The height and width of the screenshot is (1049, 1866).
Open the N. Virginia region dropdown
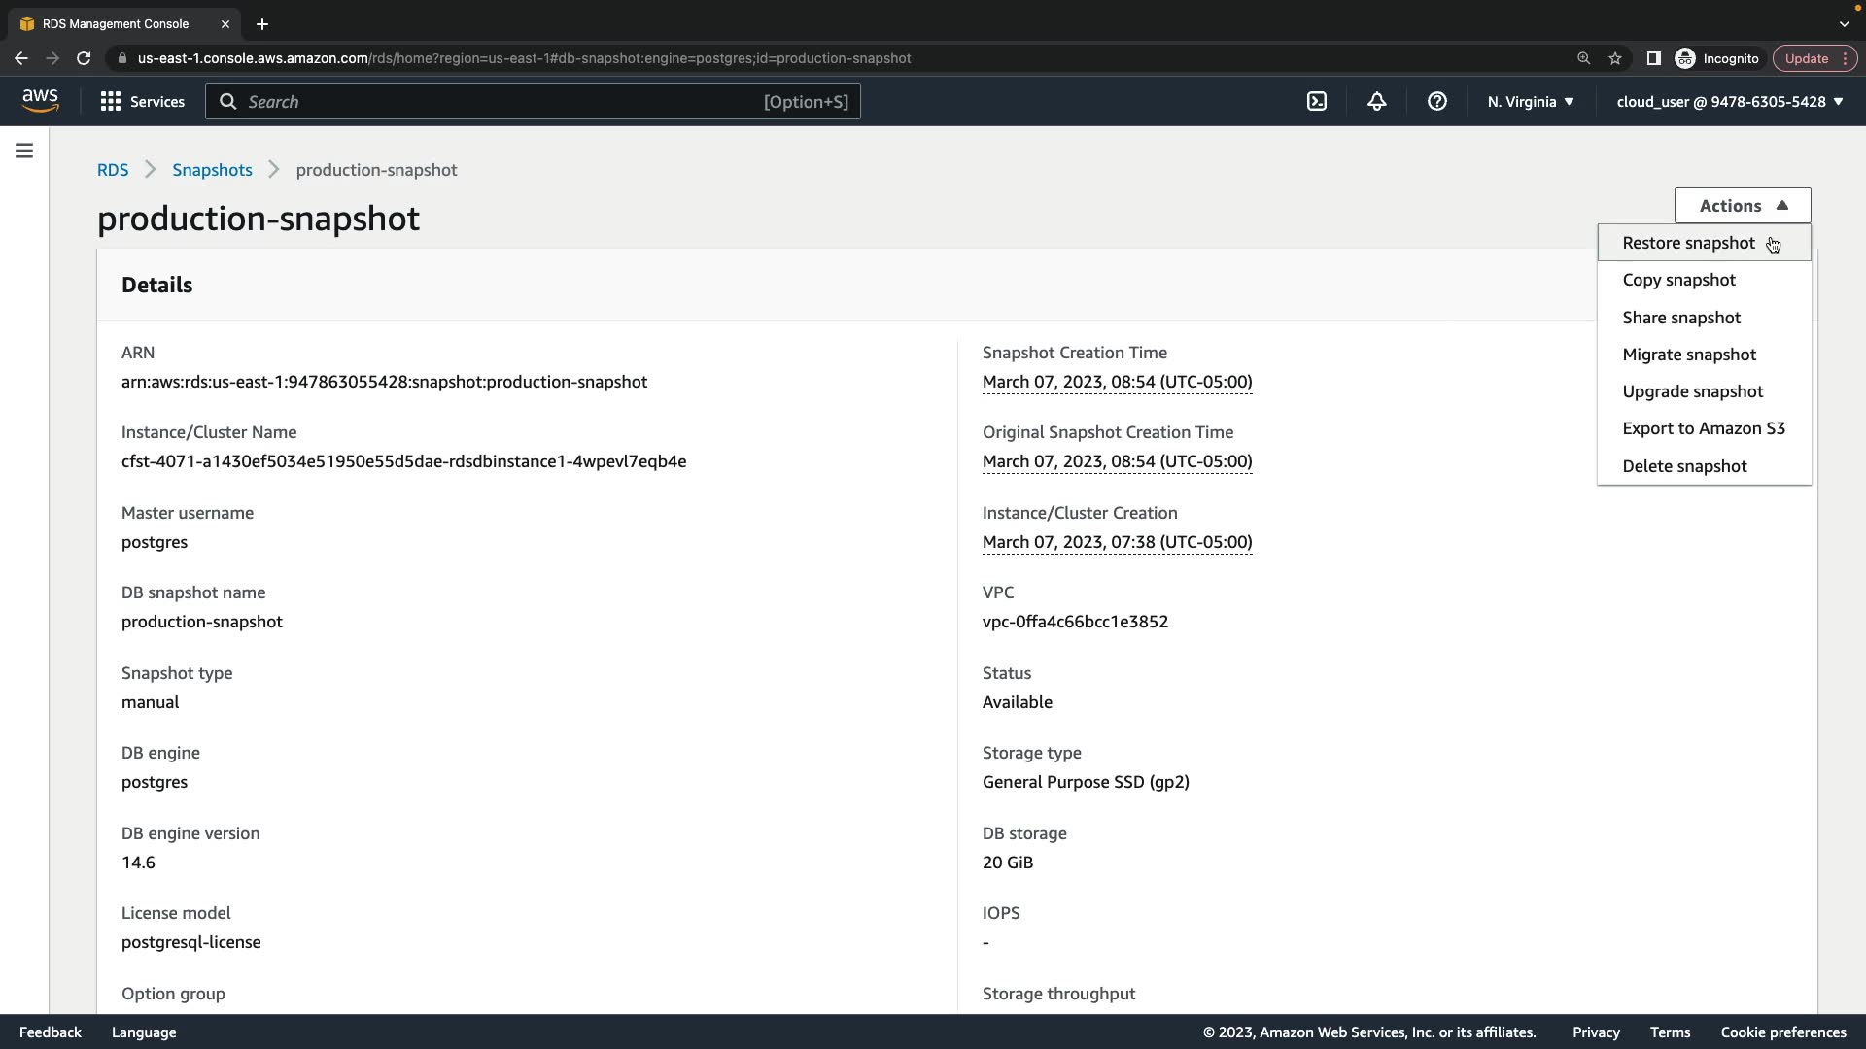(1530, 101)
